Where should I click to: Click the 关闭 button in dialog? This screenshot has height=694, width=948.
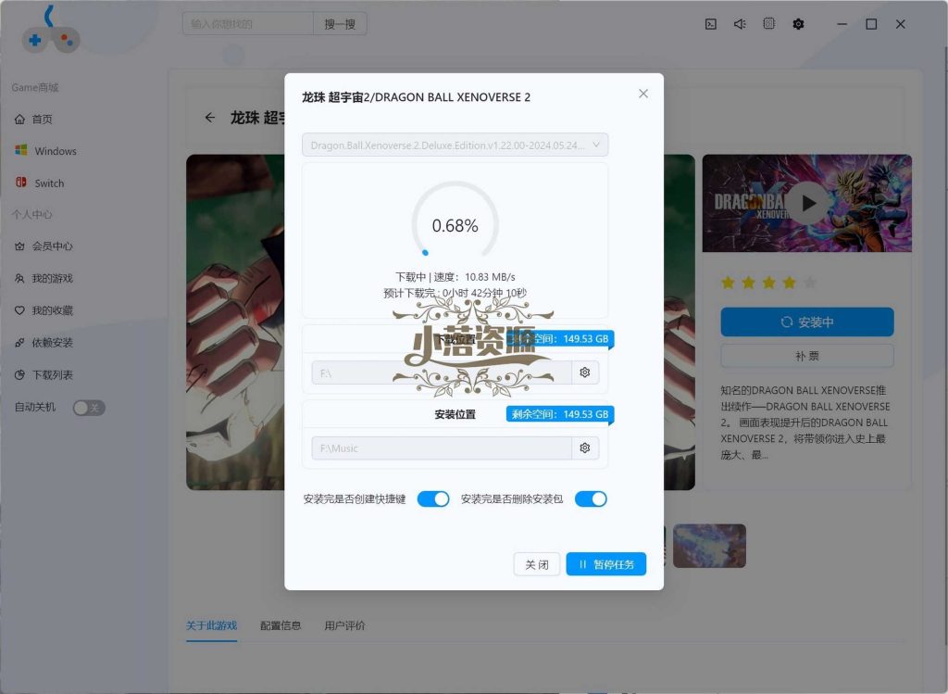click(537, 564)
